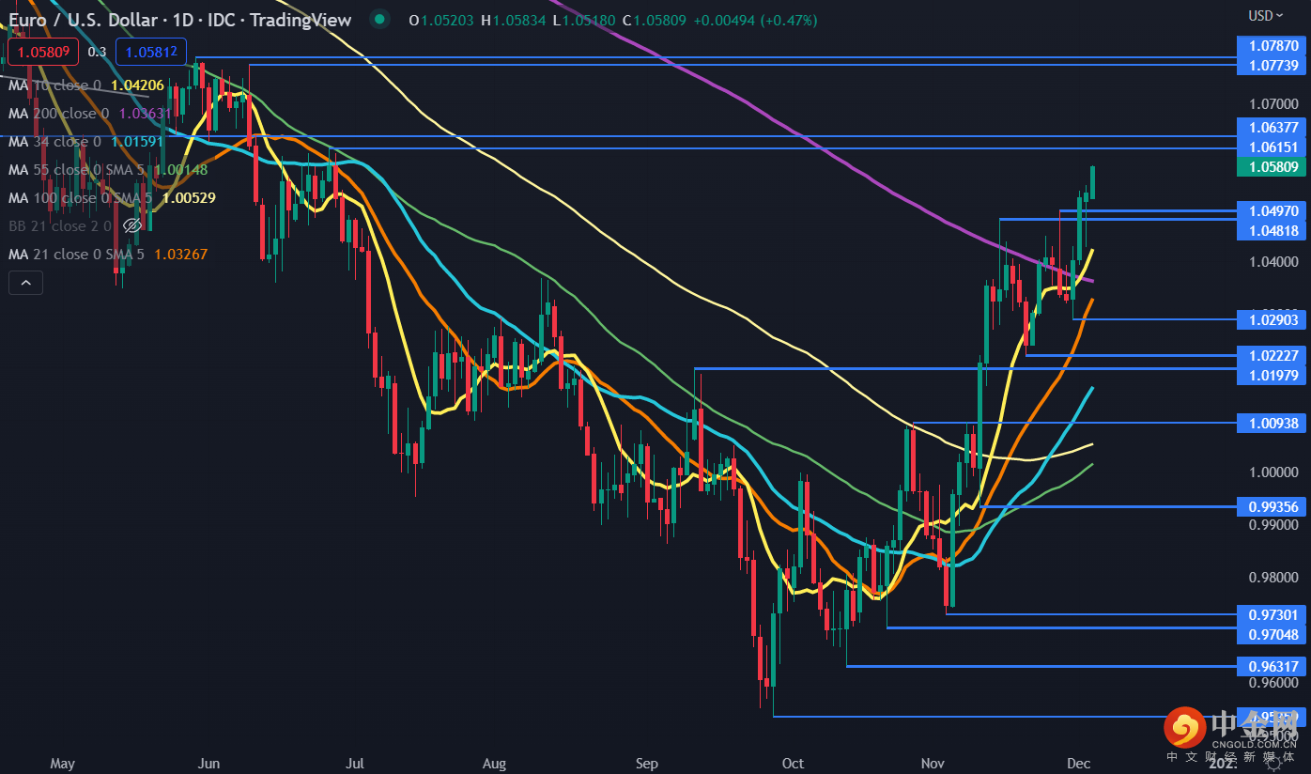Click the green market status dot
1311x774 pixels.
[378, 20]
